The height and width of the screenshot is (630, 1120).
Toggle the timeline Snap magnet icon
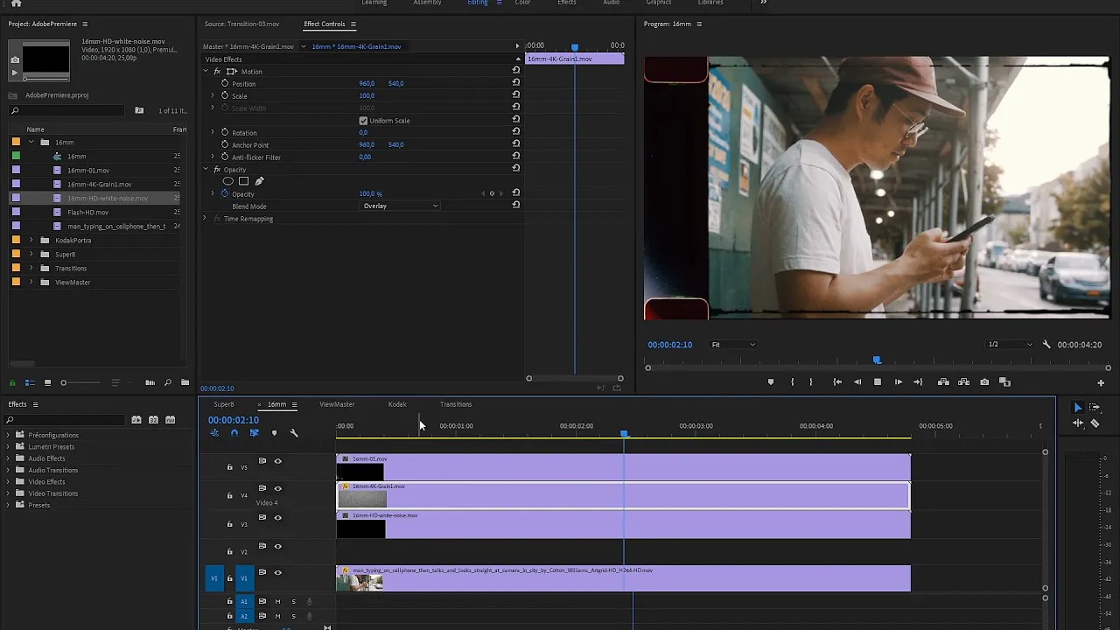pyautogui.click(x=234, y=433)
